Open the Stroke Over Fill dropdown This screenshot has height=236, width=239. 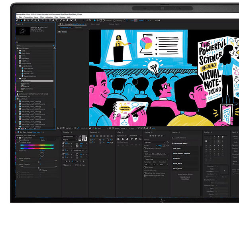80,151
